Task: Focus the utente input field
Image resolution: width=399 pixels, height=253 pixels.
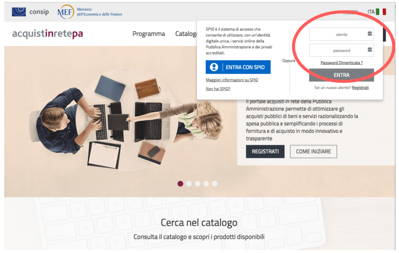Action: (x=341, y=34)
